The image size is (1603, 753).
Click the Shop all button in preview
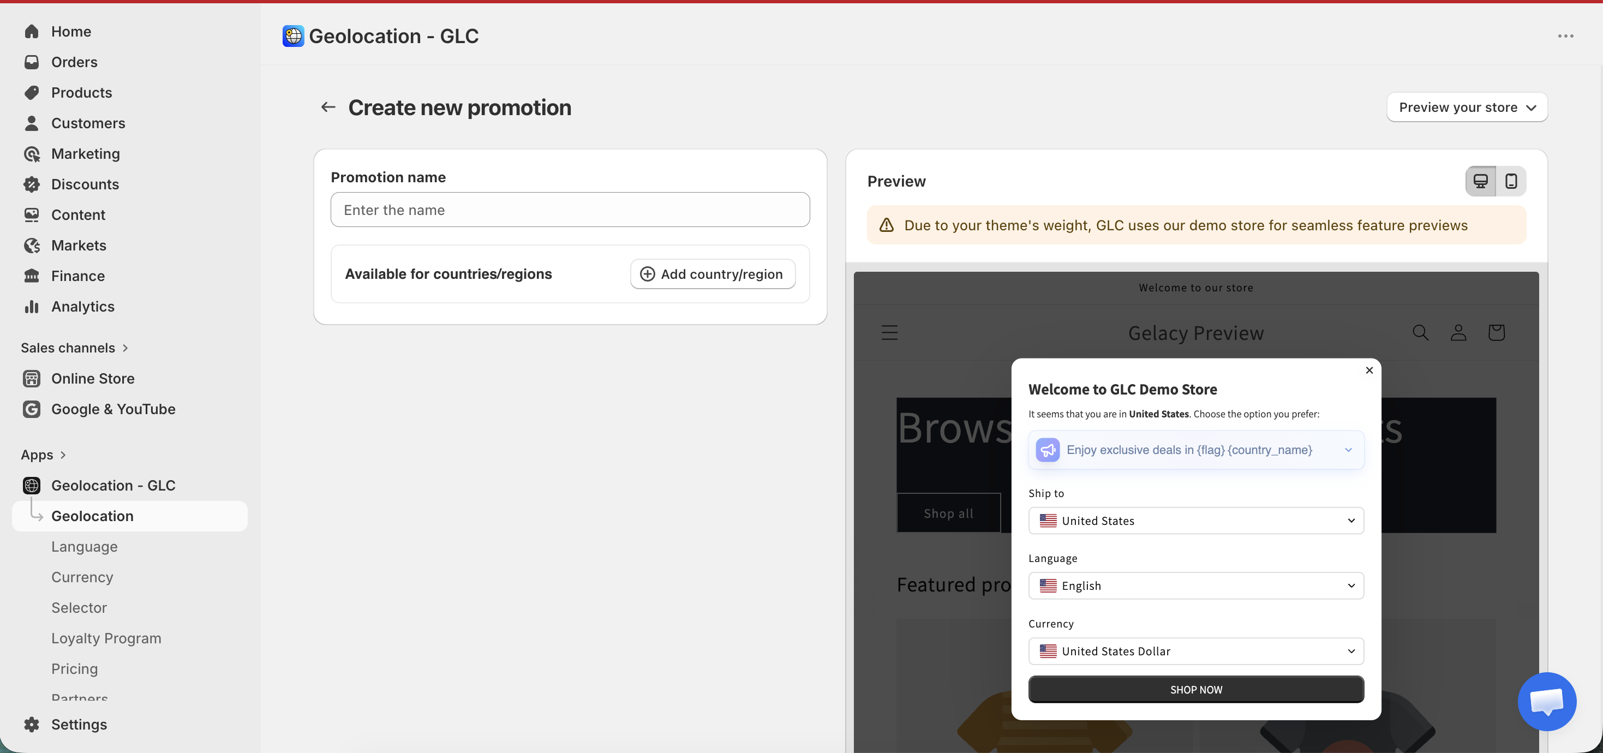point(948,513)
